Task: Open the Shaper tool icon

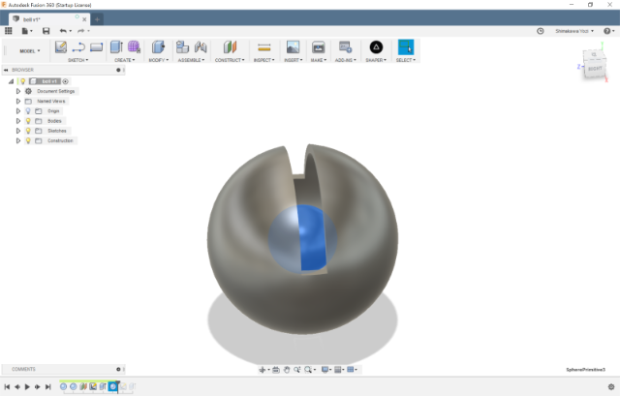Action: click(376, 47)
